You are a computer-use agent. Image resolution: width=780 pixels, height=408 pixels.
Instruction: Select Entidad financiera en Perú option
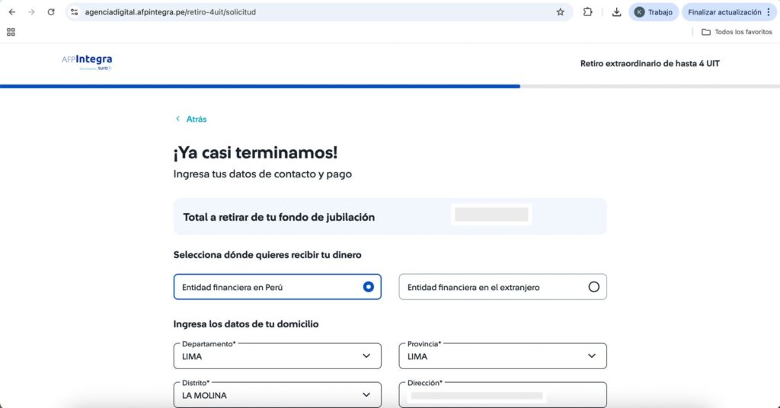277,287
